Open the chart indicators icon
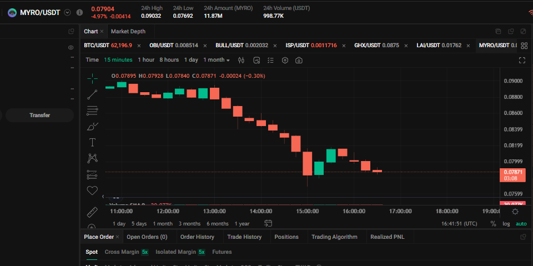The image size is (533, 266). tap(257, 60)
